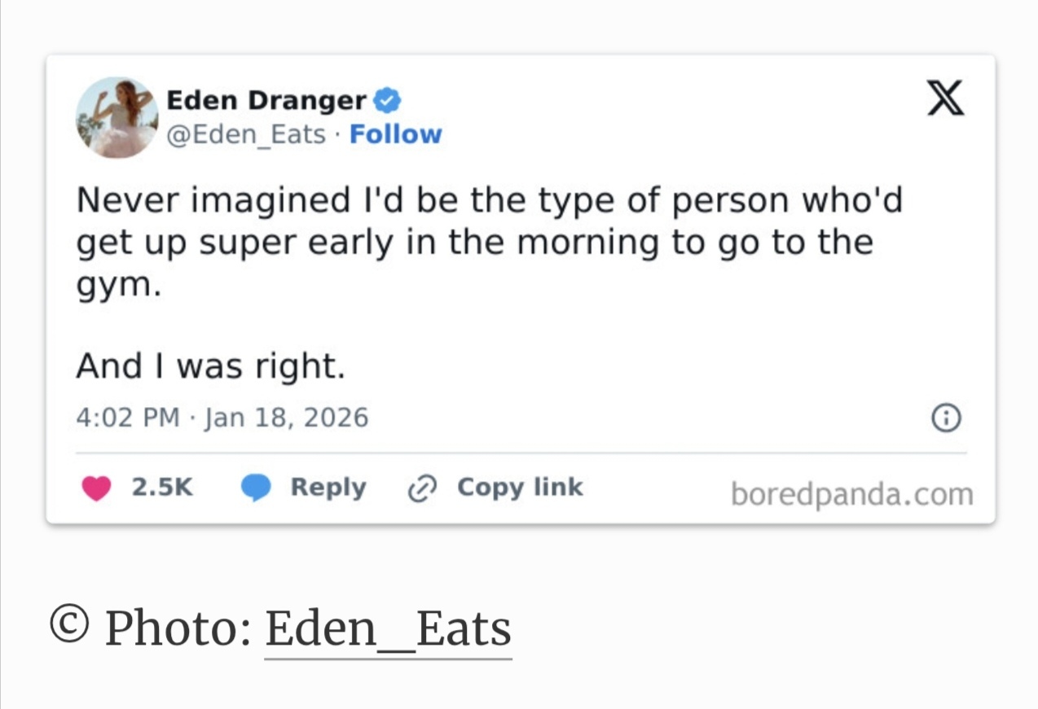Screen dimensions: 1038x709
Task: Open the tweet info circle icon
Action: 945,418
